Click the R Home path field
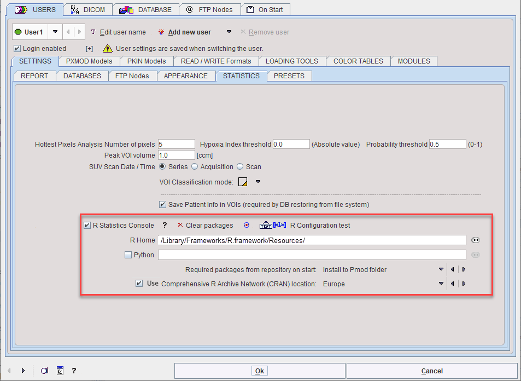 (312, 240)
